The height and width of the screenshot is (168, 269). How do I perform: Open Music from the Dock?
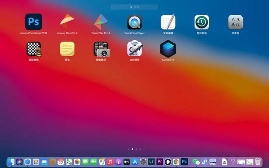click(110, 162)
